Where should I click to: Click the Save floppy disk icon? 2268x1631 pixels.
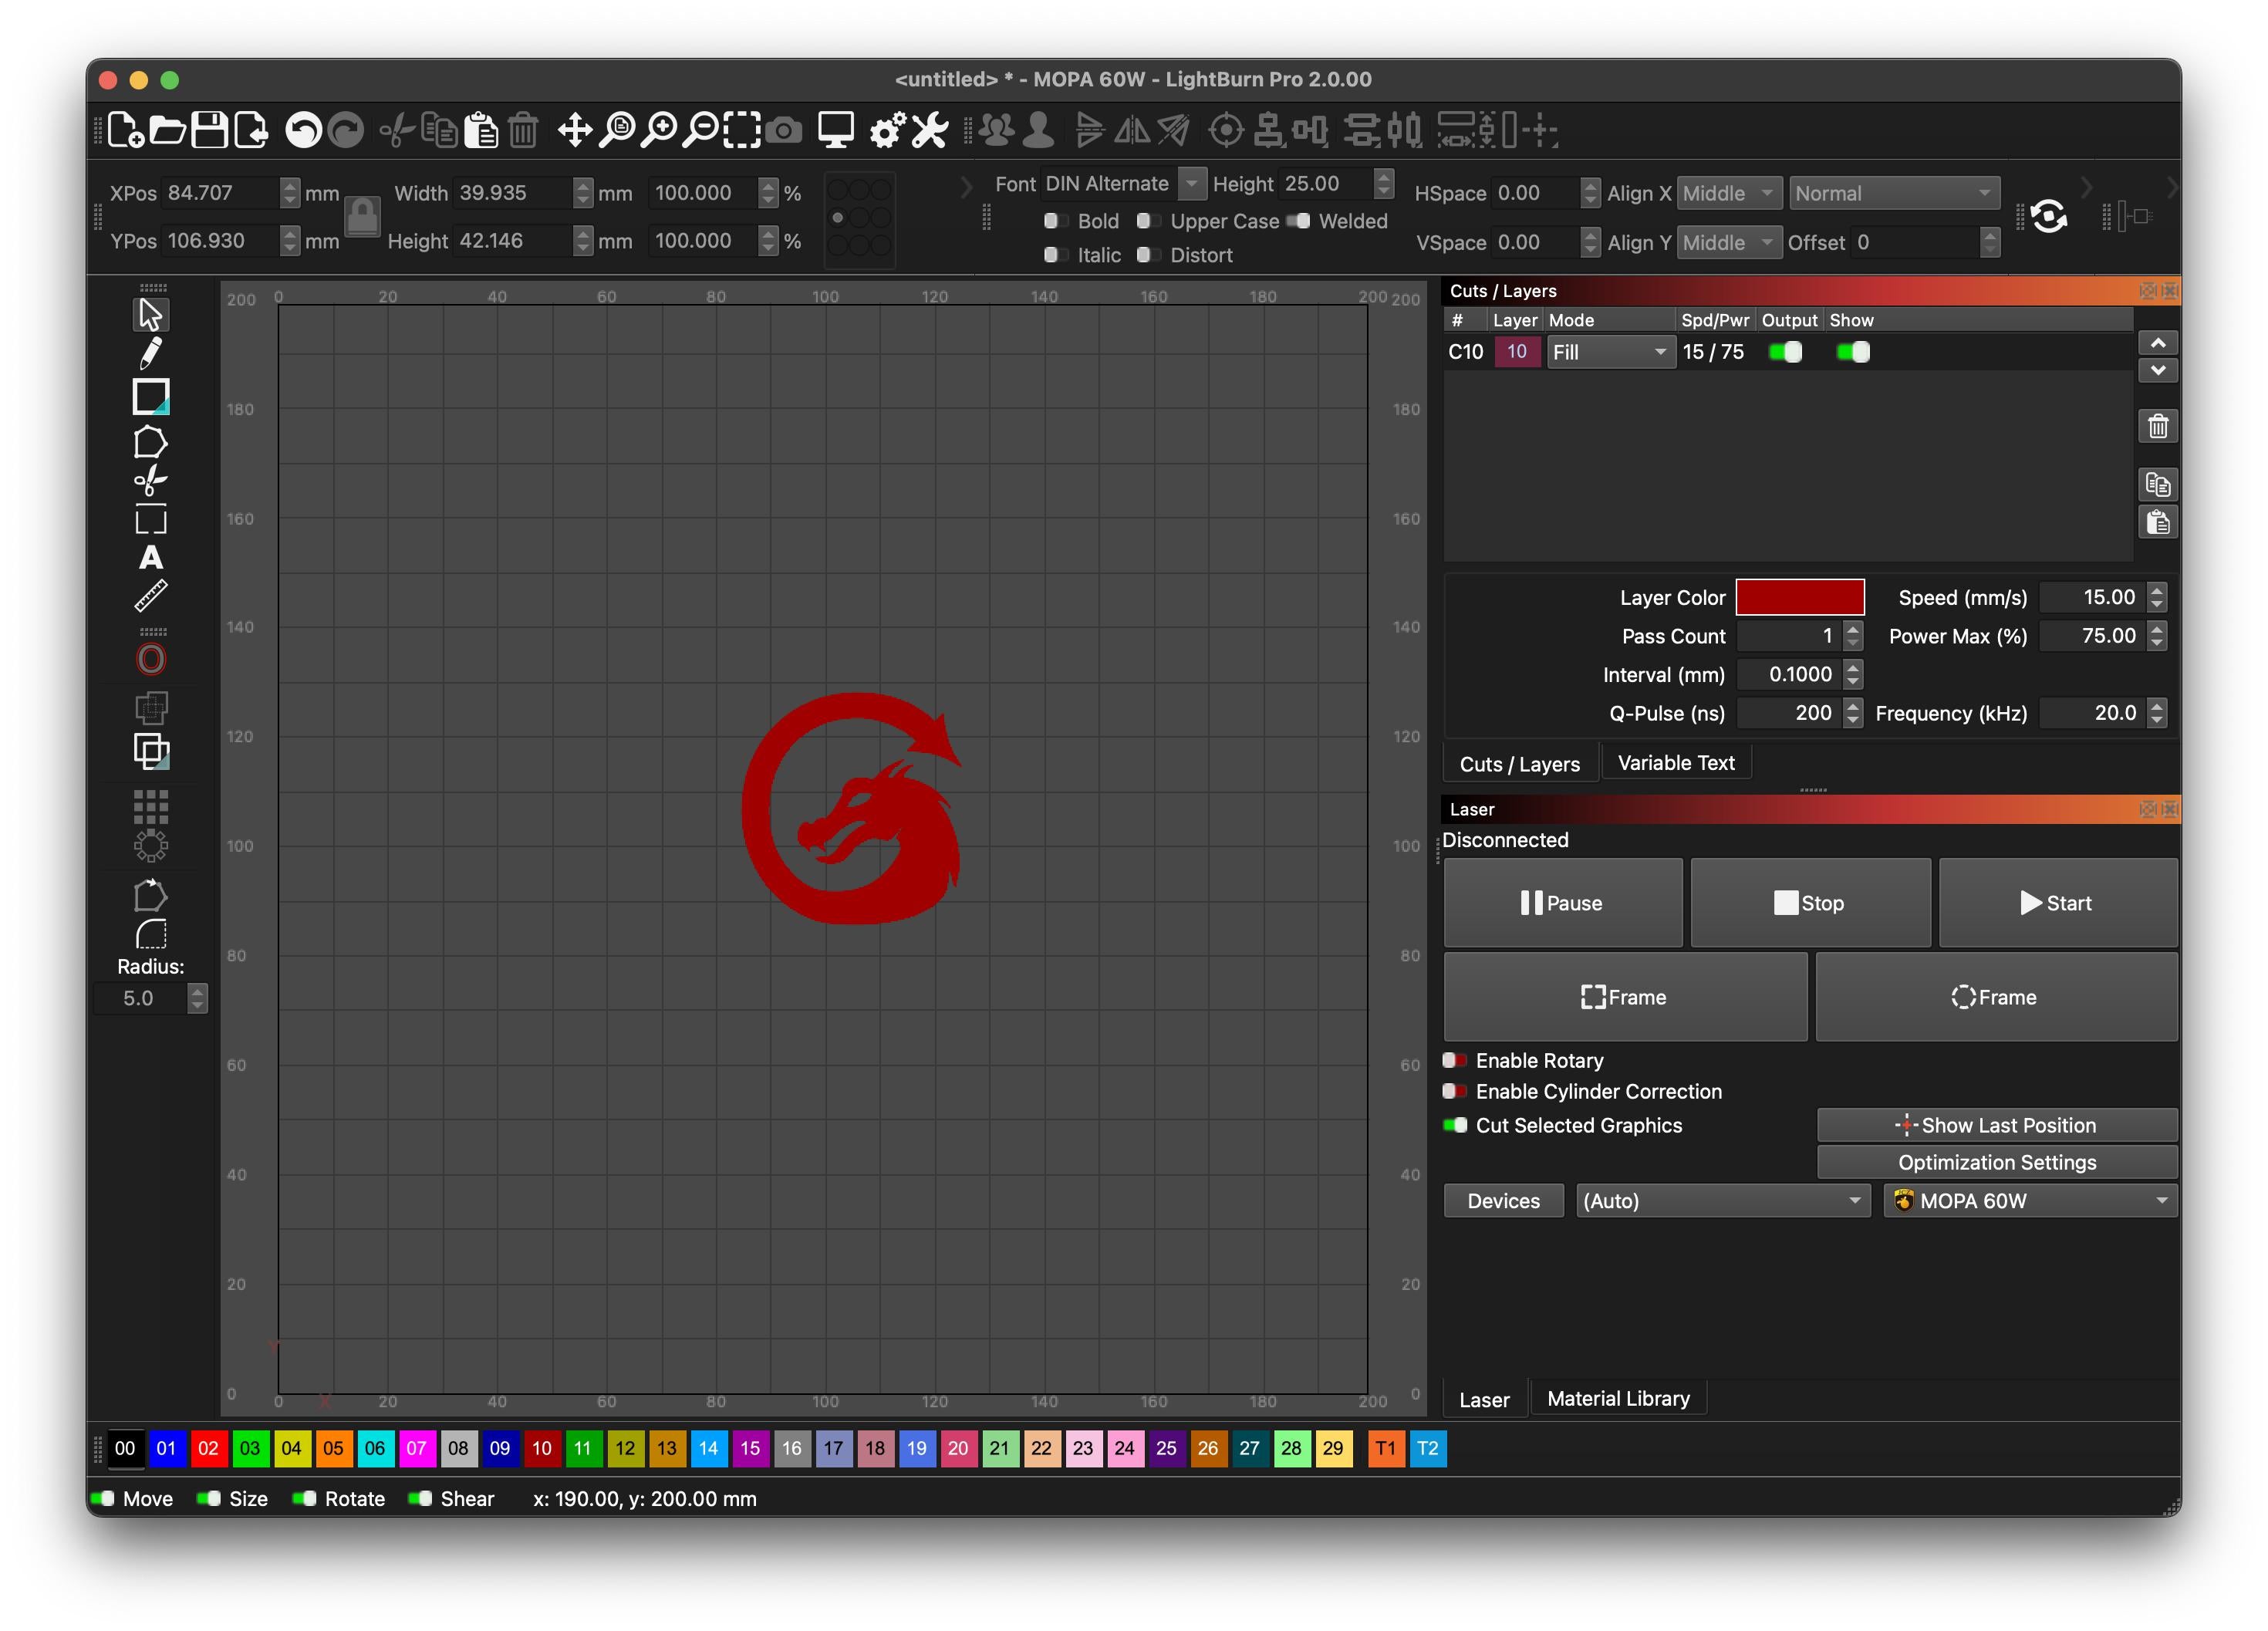coord(209,130)
